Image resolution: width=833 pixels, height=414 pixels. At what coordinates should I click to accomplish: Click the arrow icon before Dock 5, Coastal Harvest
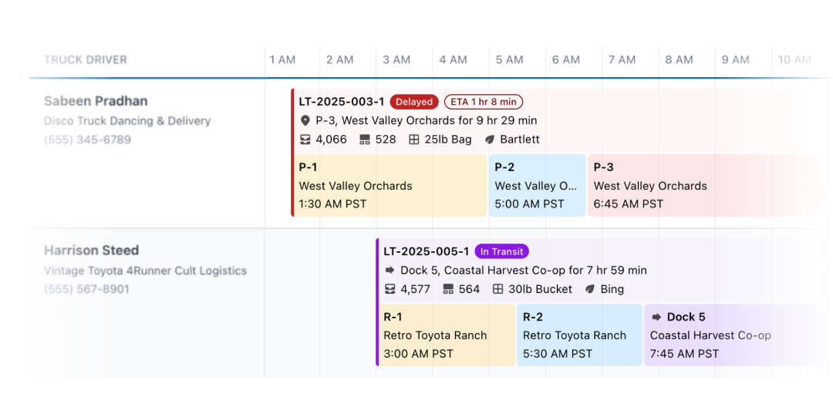click(x=390, y=271)
